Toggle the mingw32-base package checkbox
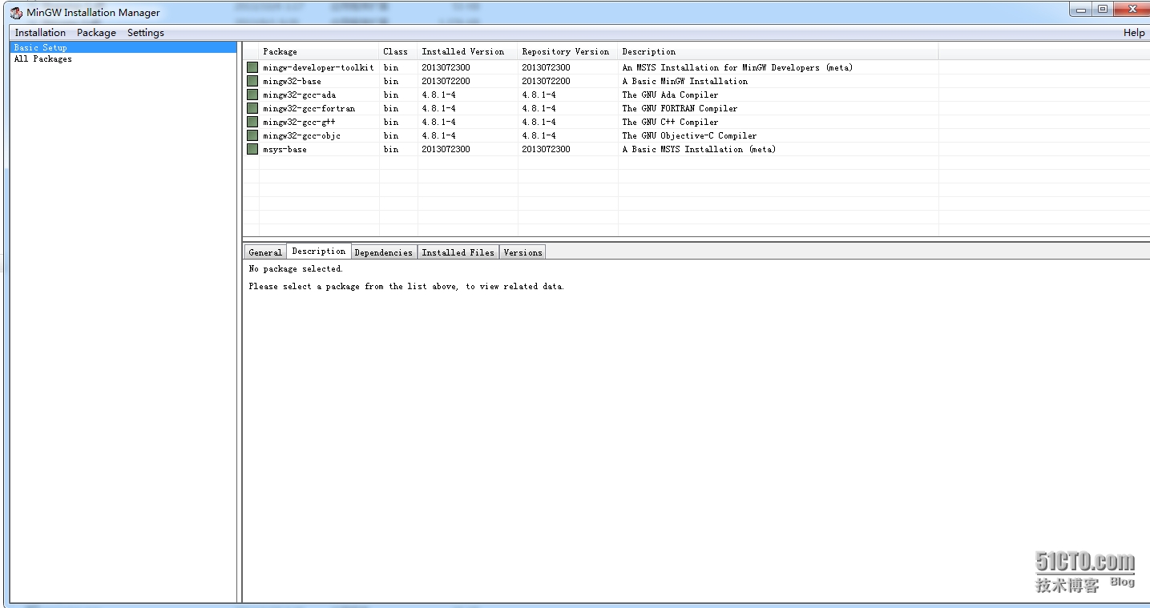 [x=252, y=81]
